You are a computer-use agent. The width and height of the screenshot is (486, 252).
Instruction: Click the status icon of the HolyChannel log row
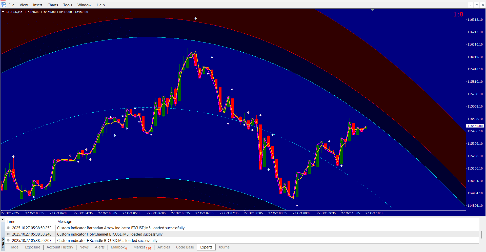tap(8, 234)
